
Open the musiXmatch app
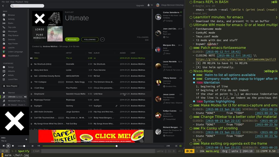tap(13, 56)
